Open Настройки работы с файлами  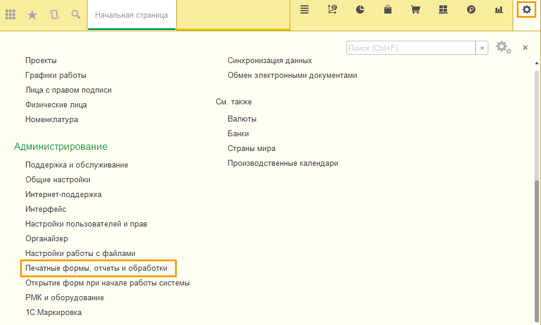[80, 254]
